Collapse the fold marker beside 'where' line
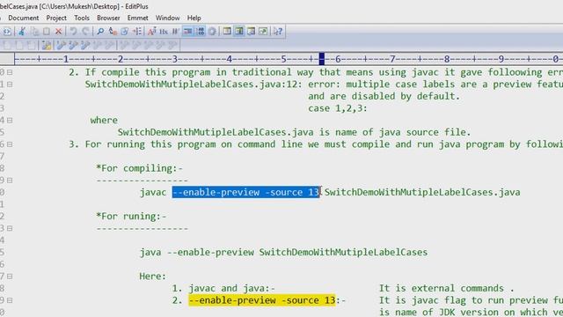This screenshot has width=563, height=317. [x=10, y=120]
